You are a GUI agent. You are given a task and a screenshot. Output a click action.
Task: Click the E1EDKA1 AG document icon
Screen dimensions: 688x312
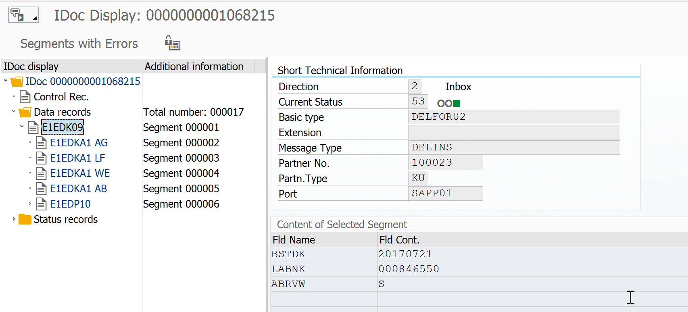click(x=41, y=143)
